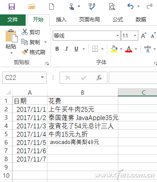This screenshot has height=182, width=157.
Task: Click the confirm checkmark in formula bar
Action: (x=84, y=78)
